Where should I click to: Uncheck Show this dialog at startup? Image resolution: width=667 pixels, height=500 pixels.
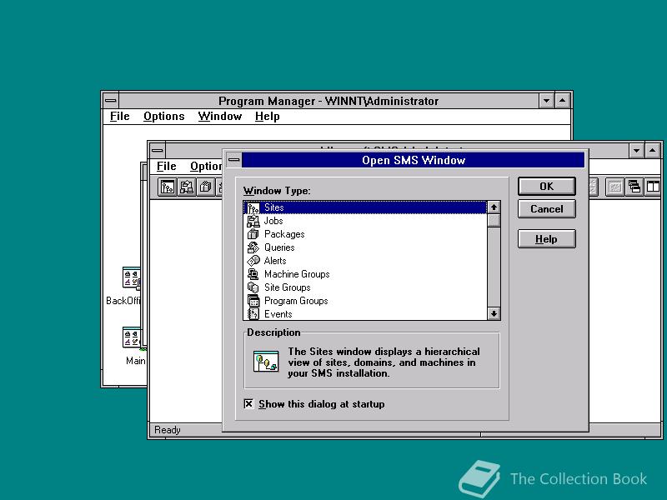tap(248, 404)
